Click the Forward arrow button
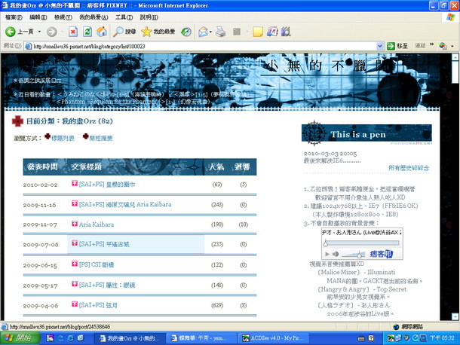460x345 pixels. 52,32
